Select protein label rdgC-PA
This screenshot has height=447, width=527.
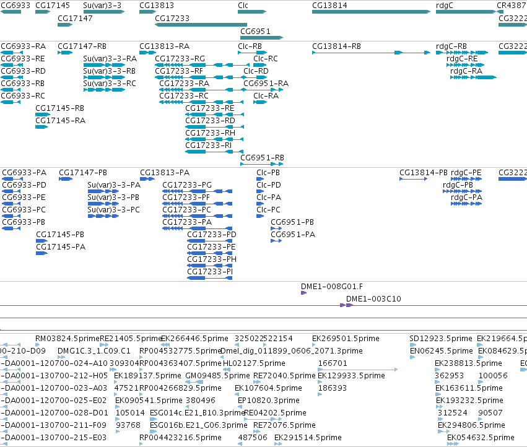pos(466,197)
